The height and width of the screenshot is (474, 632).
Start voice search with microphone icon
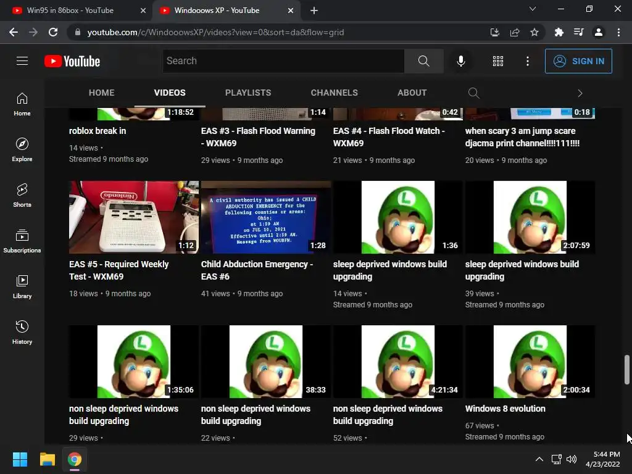pyautogui.click(x=460, y=61)
